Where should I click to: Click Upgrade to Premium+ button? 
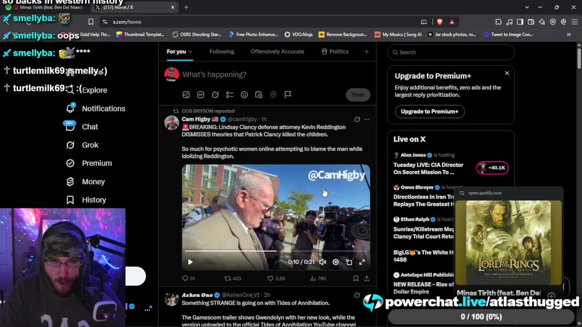tap(429, 111)
